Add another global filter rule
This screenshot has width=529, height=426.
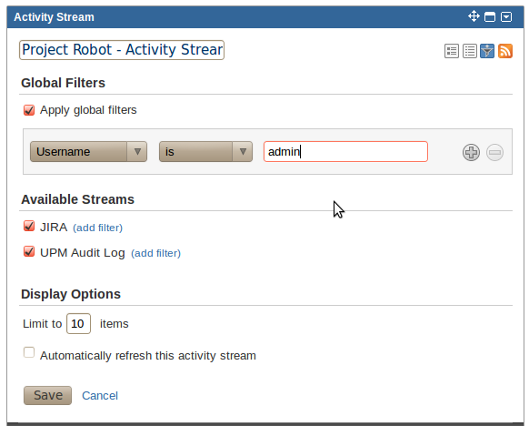coord(471,152)
